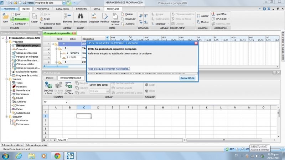285x160 pixels.
Task: Select the Sheet1 worksheet tab
Action: click(62, 140)
